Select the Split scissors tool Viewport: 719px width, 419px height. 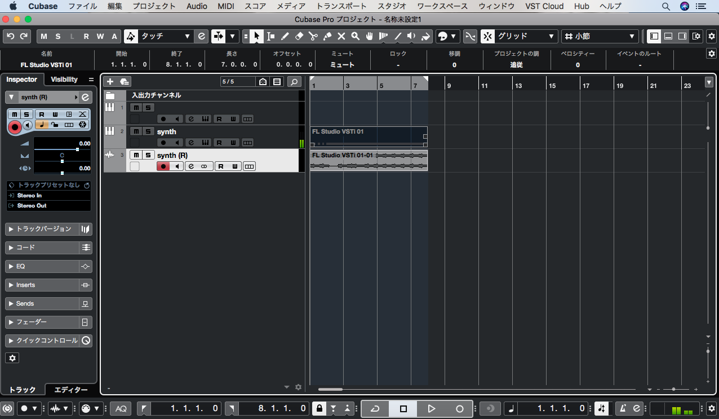tap(313, 36)
